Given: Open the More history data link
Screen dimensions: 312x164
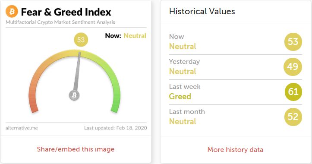Looking at the screenshot, I should tap(235, 150).
